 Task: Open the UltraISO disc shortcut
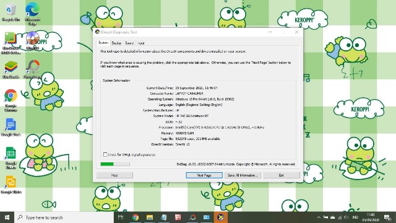click(33, 40)
